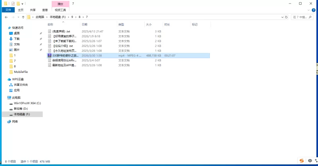Click the Sogou input method icon
The width and height of the screenshot is (318, 166).
tap(302, 160)
